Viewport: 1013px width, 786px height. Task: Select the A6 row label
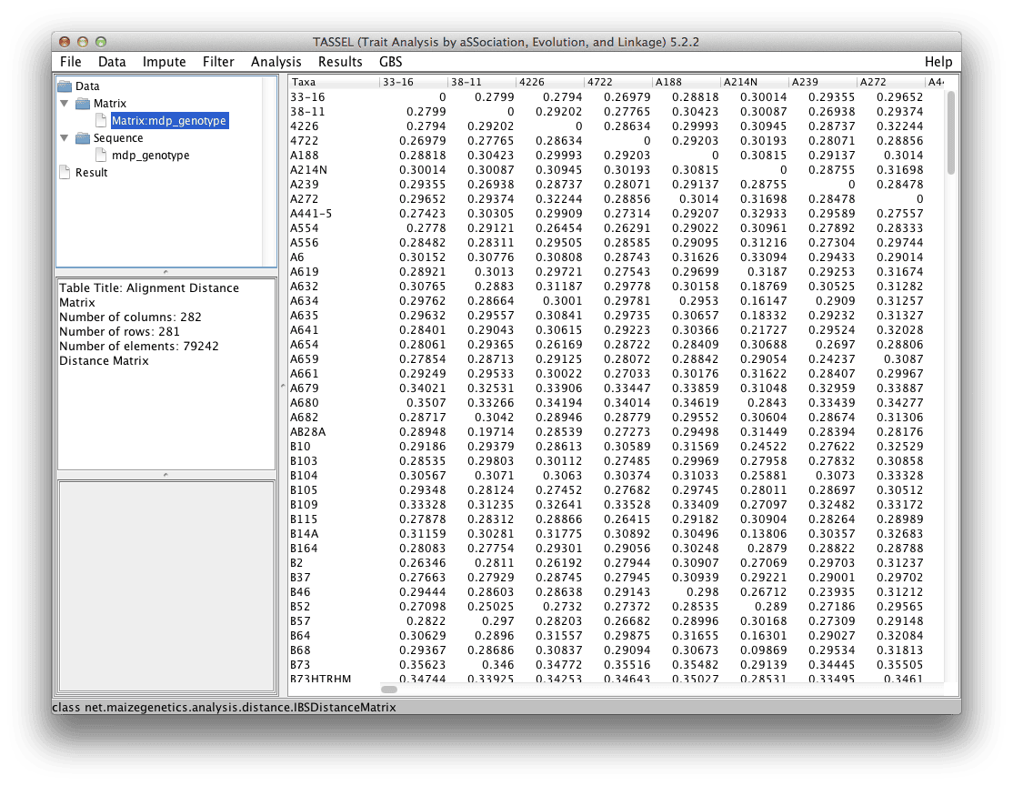(x=296, y=257)
